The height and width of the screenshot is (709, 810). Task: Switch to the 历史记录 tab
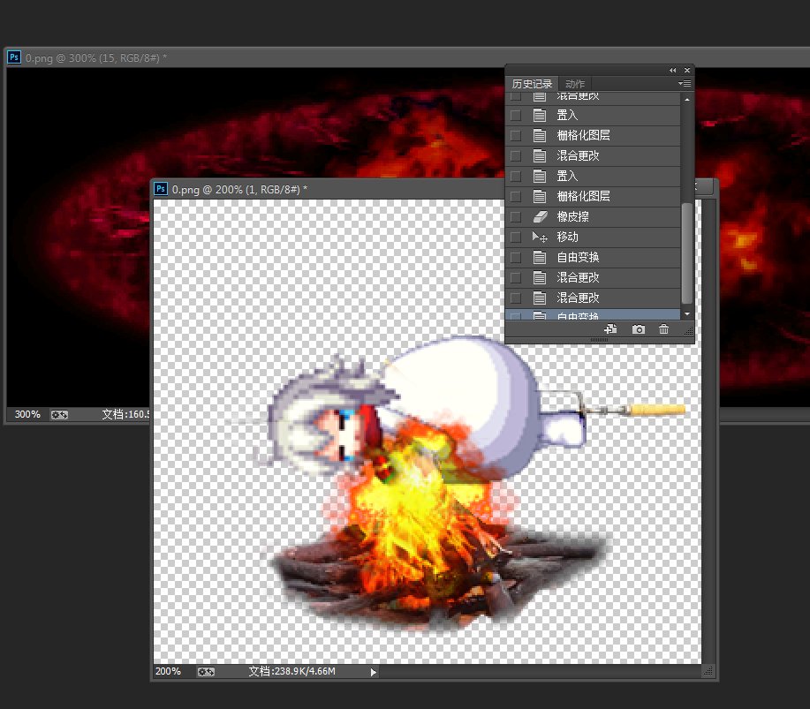[x=532, y=84]
